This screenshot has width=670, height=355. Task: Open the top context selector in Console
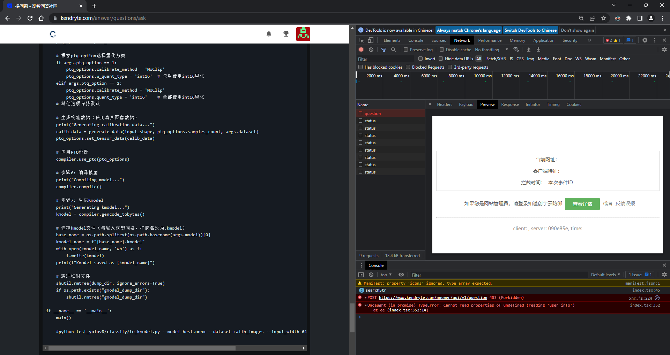386,275
